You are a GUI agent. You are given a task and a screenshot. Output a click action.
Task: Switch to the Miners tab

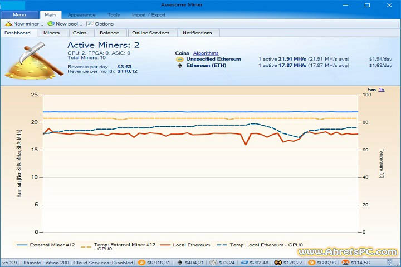(53, 33)
